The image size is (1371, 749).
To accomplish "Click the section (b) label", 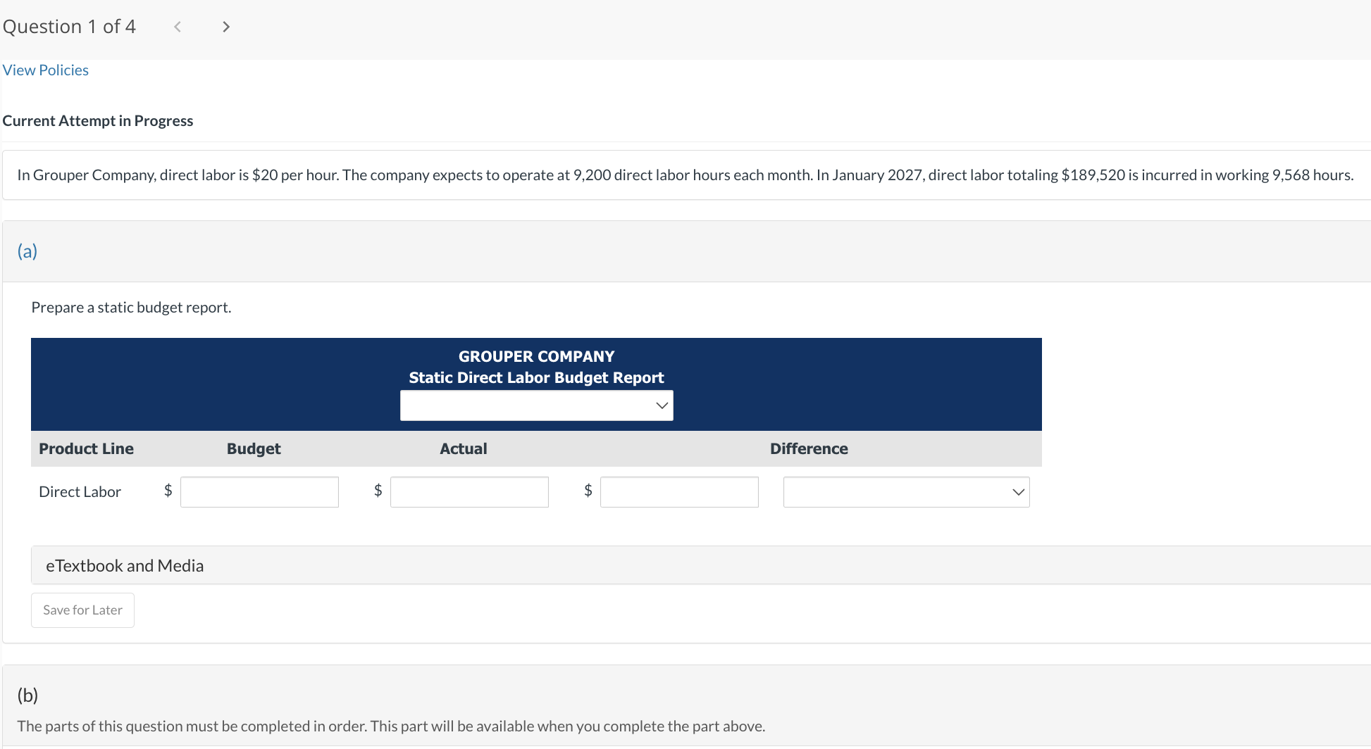I will (28, 695).
